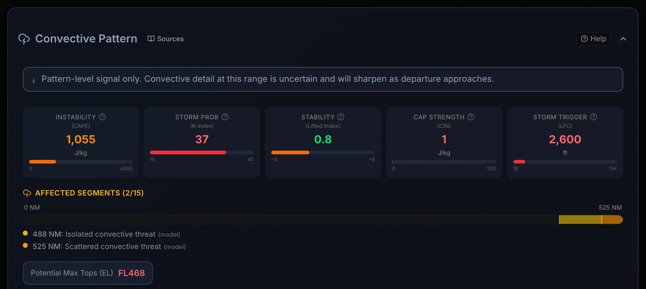Image resolution: width=646 pixels, height=289 pixels.
Task: Click the Convective Pattern title text
Action: click(x=86, y=39)
